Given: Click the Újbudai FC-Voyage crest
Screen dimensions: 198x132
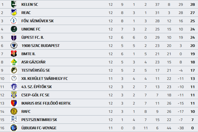Looking at the screenshot, I should click(x=14, y=128).
